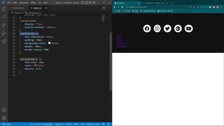Open the Checkout bookmark

click(x=165, y=11)
